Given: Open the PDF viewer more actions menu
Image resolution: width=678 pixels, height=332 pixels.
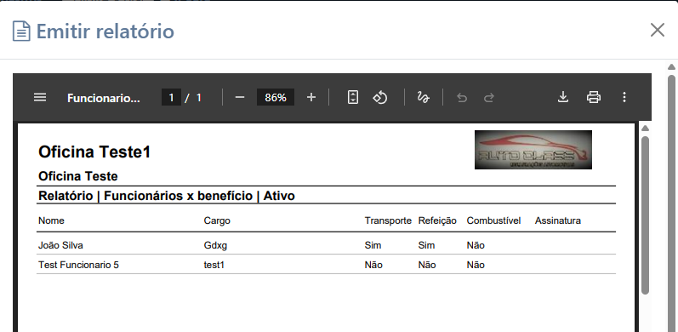Looking at the screenshot, I should [624, 97].
